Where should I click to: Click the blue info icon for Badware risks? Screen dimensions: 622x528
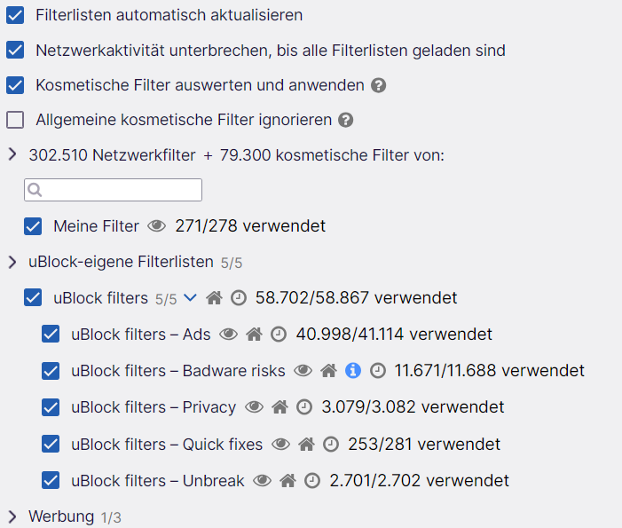(354, 371)
